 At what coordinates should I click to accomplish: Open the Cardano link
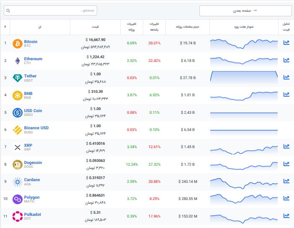pyautogui.click(x=32, y=179)
